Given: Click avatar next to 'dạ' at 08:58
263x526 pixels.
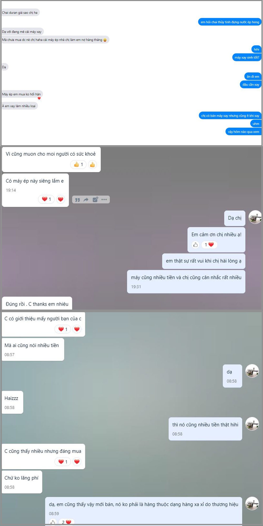Looking at the screenshot, I should coord(252,371).
